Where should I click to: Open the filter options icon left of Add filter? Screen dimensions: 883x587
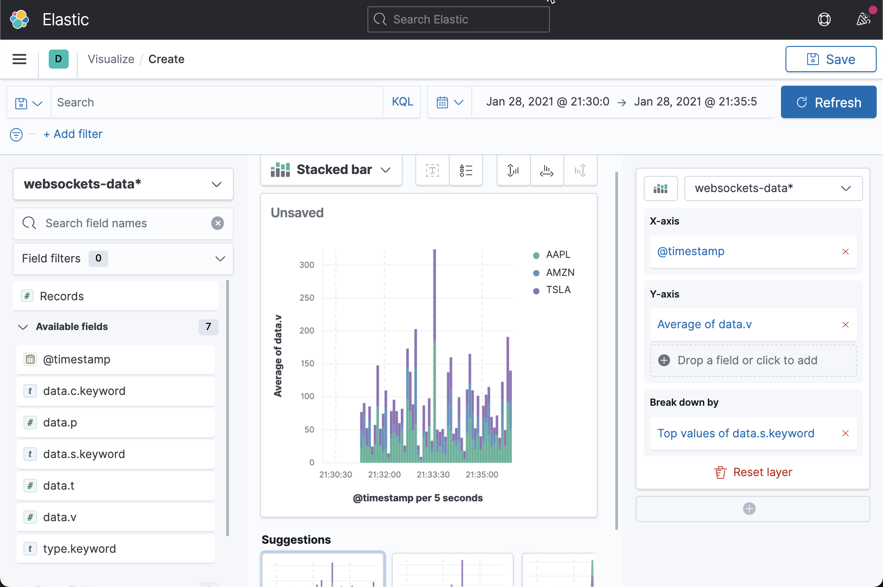[16, 134]
